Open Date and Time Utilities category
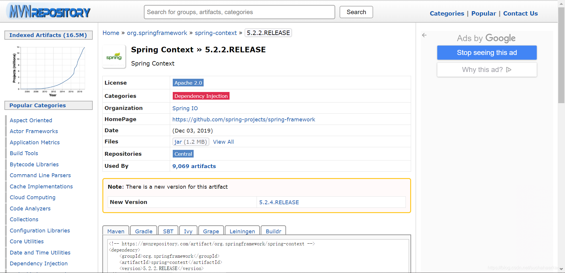This screenshot has height=273, width=565. tap(40, 252)
